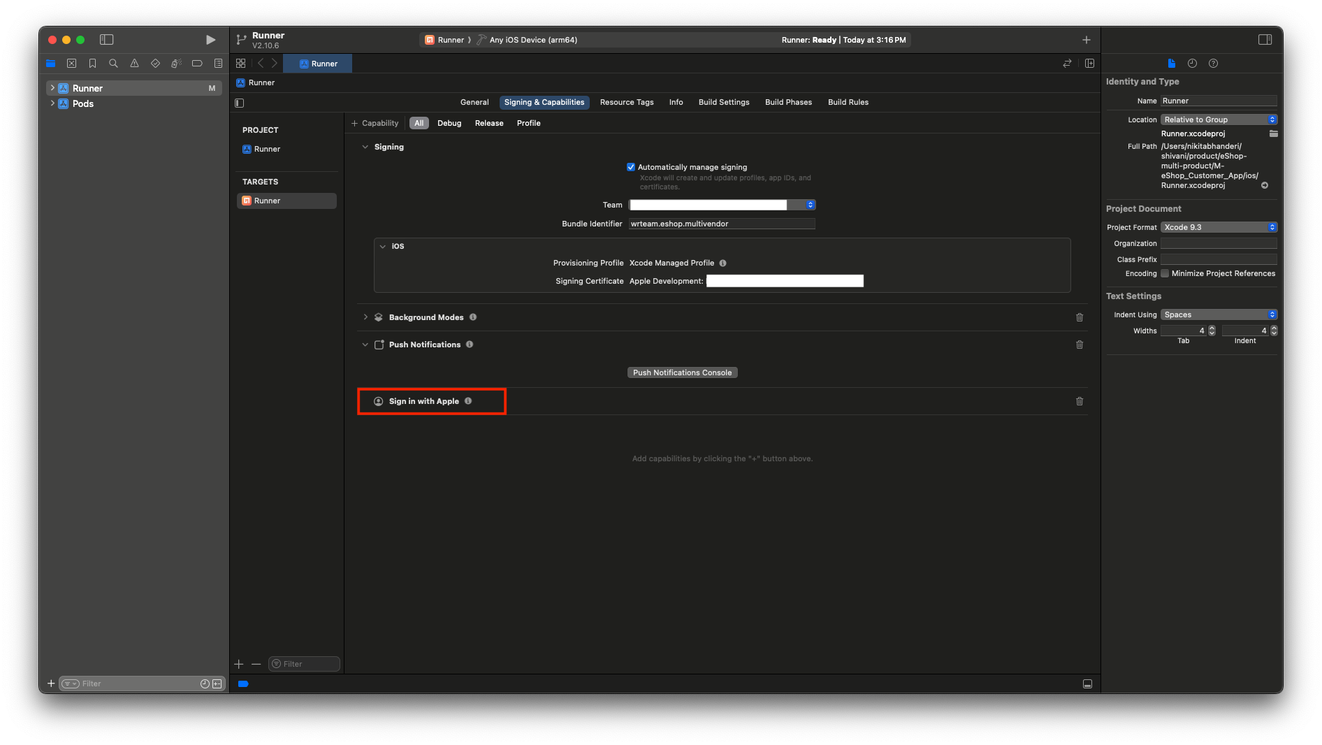This screenshot has width=1322, height=745.
Task: Open the Team dropdown
Action: [722, 205]
